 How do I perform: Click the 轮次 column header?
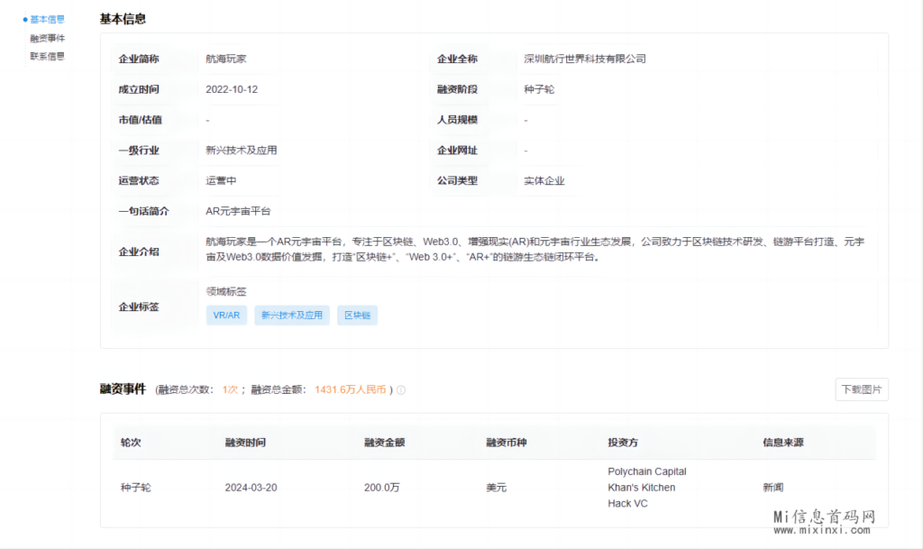coord(131,443)
